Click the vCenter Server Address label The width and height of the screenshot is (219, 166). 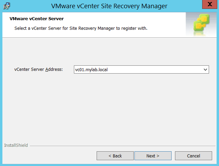(38, 69)
